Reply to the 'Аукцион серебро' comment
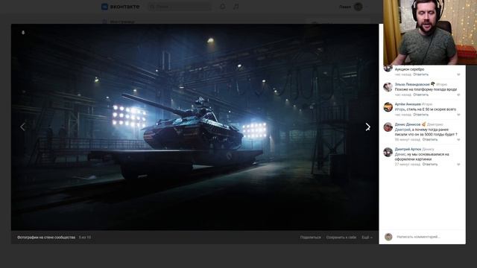The height and width of the screenshot is (268, 477). point(420,74)
